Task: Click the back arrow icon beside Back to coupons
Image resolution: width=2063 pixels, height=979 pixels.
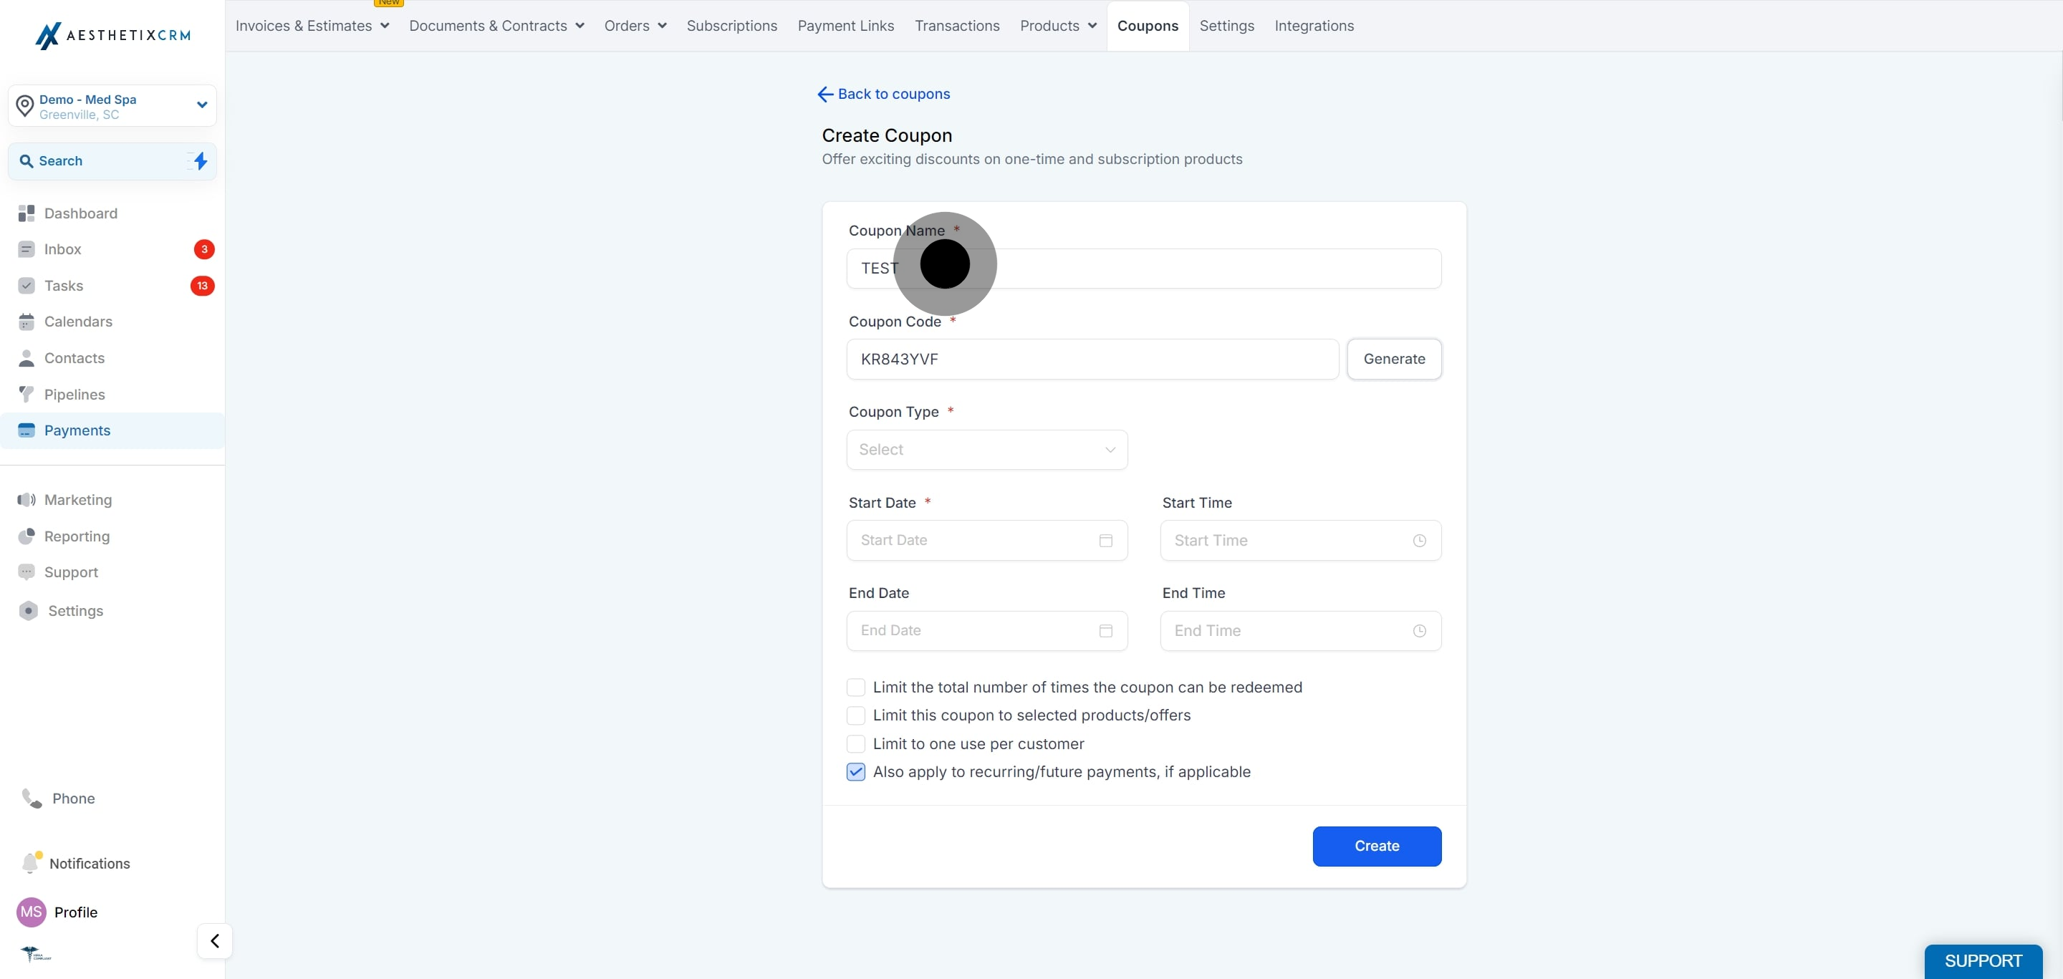Action: (x=825, y=95)
